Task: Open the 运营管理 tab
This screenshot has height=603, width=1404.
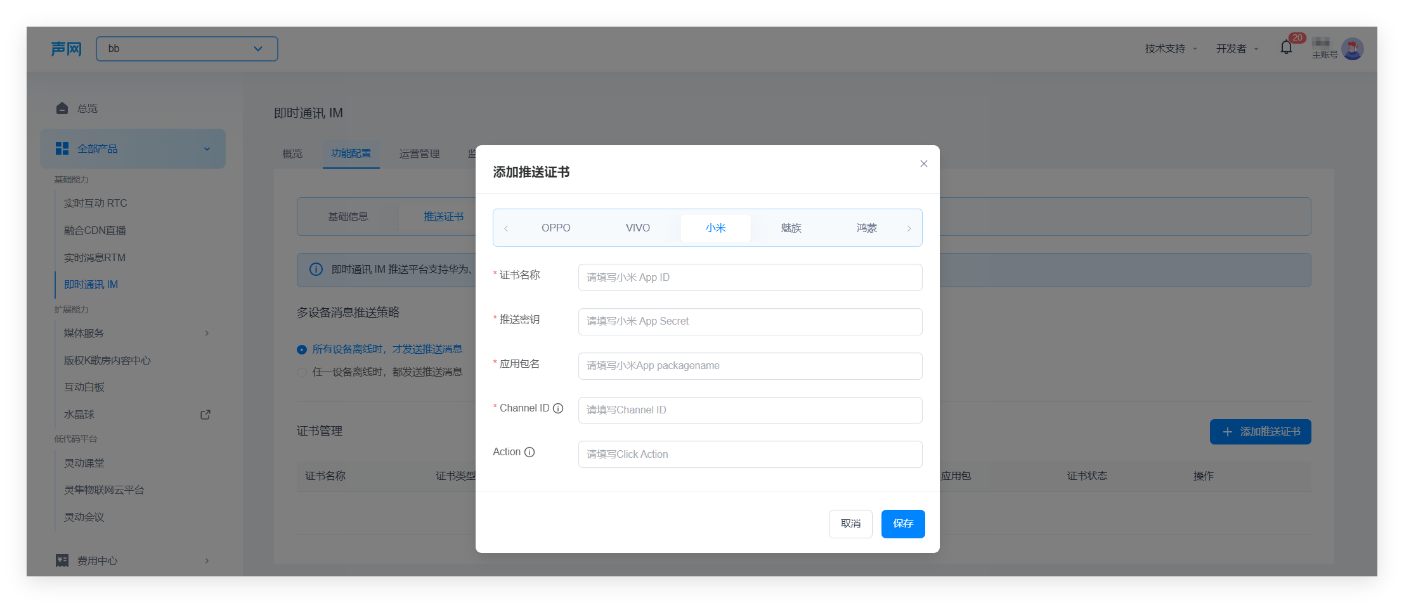Action: point(419,153)
